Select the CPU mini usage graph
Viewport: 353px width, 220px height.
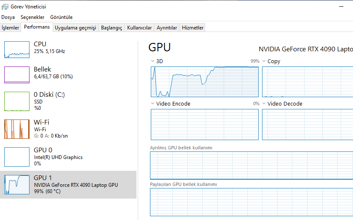(x=17, y=50)
